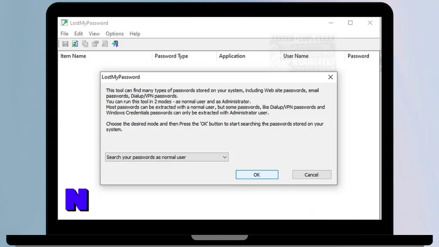Click the Exit door toolbar icon

click(115, 44)
